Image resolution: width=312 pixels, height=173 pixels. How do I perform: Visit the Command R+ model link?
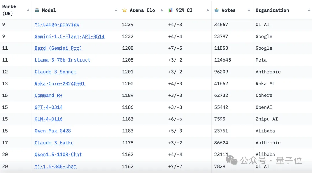(49, 96)
